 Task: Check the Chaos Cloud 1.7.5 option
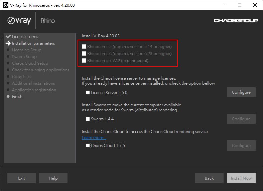88,146
